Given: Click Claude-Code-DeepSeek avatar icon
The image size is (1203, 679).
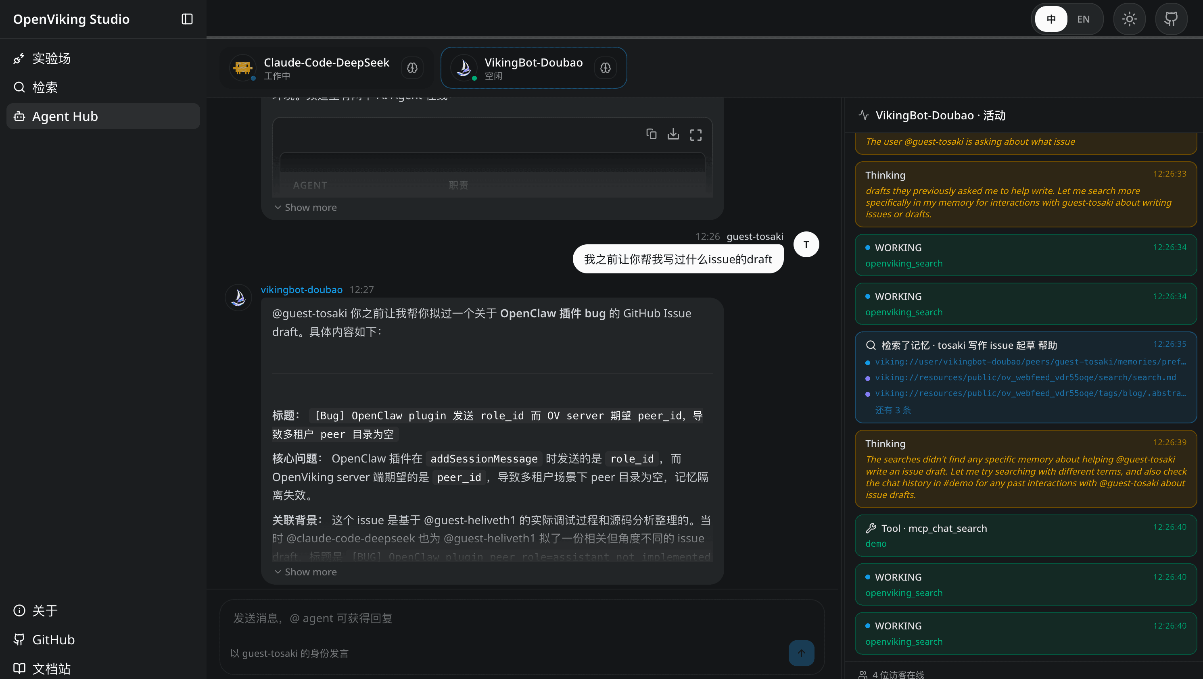Looking at the screenshot, I should (x=243, y=68).
